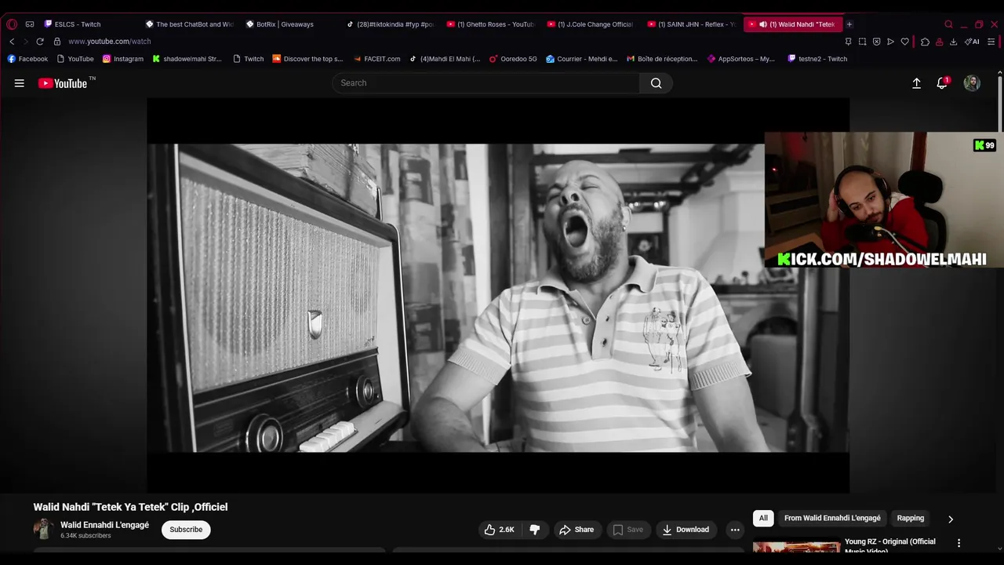1004x565 pixels.
Task: Switch to J.Cole Change Official tab
Action: [591, 24]
